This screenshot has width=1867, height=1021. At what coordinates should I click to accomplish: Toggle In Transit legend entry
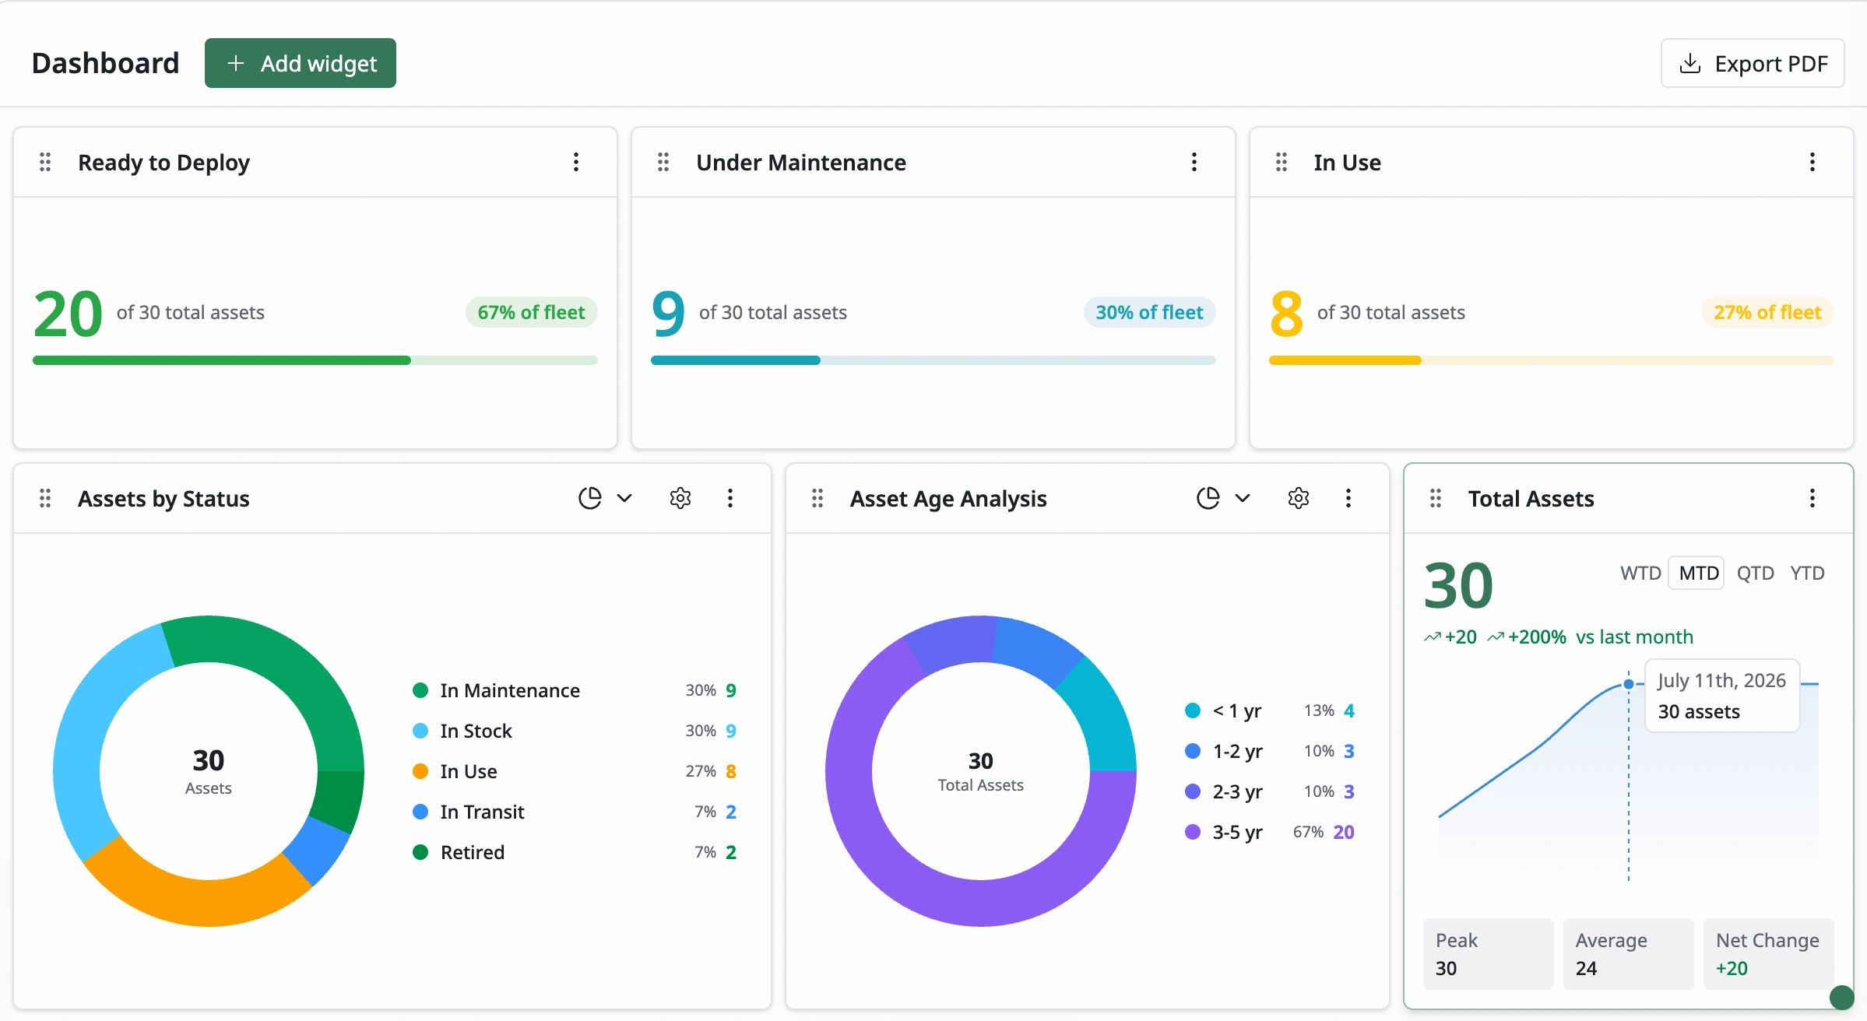tap(575, 812)
